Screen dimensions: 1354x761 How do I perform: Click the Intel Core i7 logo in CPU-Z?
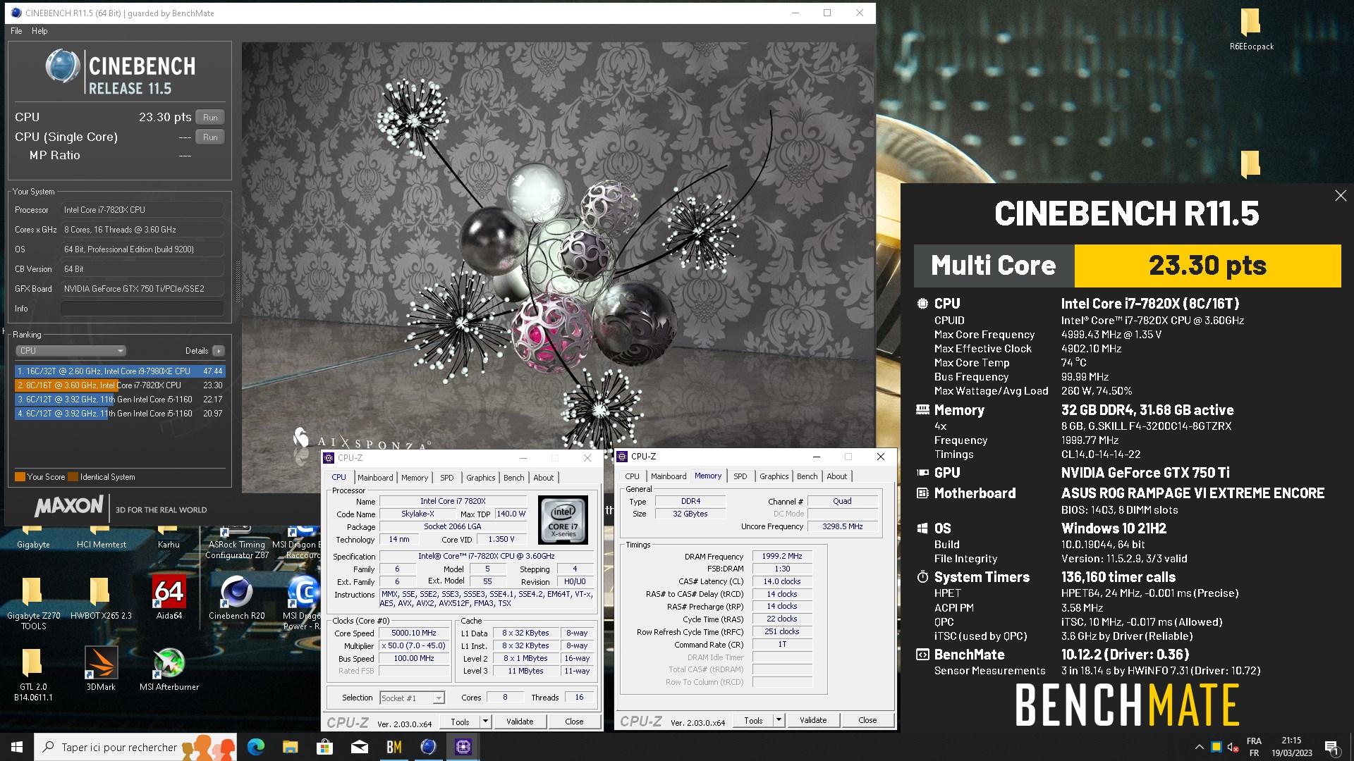click(563, 520)
